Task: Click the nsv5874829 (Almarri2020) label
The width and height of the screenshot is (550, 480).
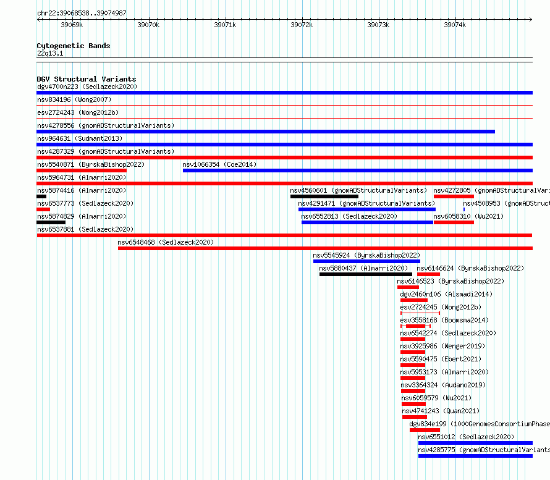Action: [82, 216]
